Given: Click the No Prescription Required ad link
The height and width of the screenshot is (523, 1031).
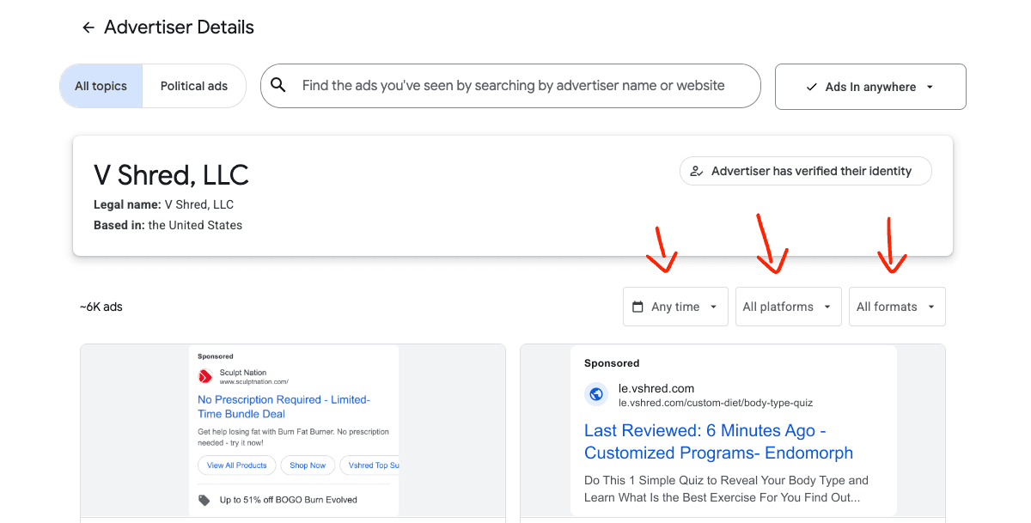Looking at the screenshot, I should 284,406.
